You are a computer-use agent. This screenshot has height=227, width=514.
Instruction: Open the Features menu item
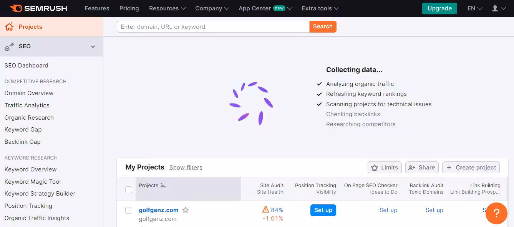(97, 8)
